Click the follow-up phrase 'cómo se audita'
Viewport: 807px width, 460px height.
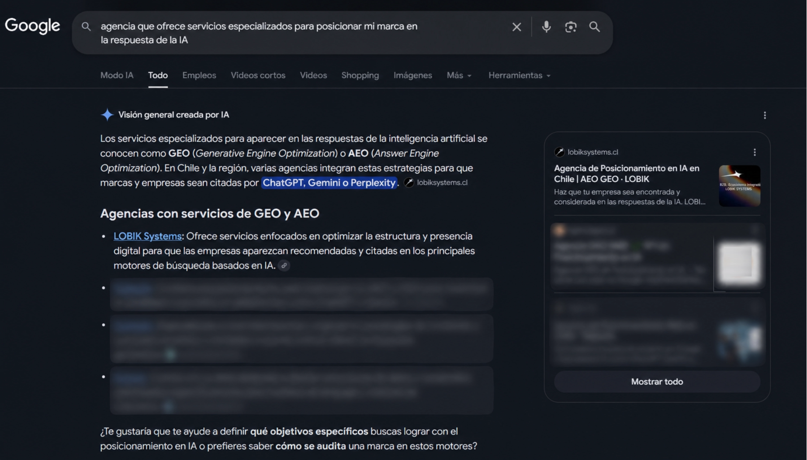pyautogui.click(x=311, y=446)
